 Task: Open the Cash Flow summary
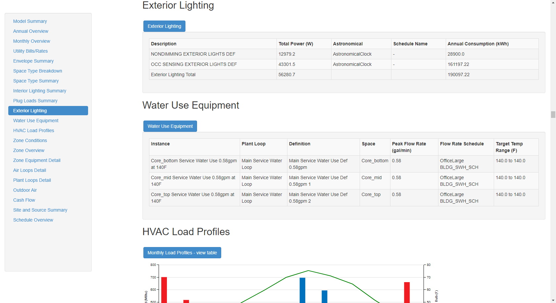pos(24,200)
